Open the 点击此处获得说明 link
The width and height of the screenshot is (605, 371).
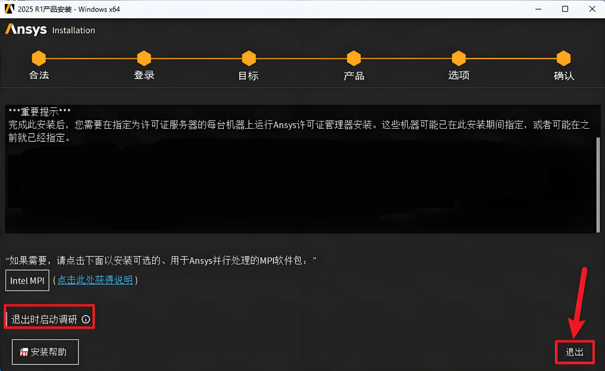pyautogui.click(x=95, y=280)
